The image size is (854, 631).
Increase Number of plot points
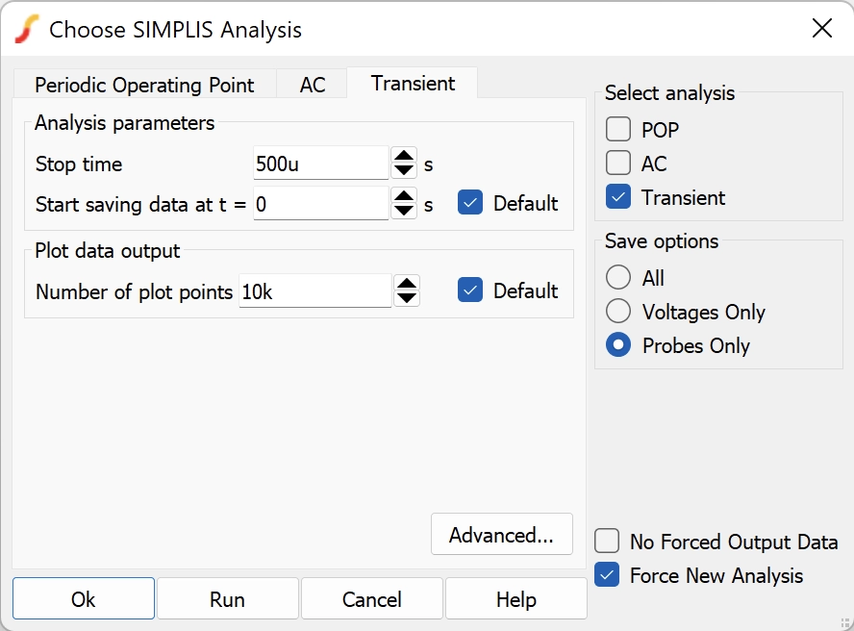407,284
